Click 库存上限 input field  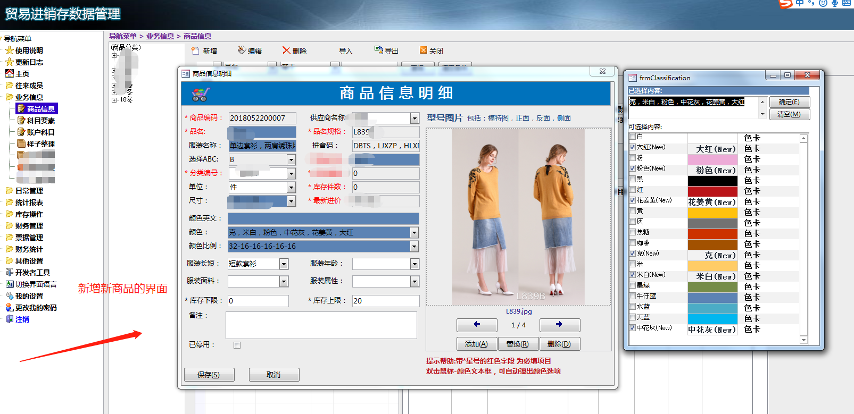click(386, 301)
